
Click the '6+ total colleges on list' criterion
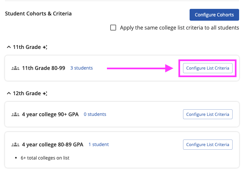point(45,158)
